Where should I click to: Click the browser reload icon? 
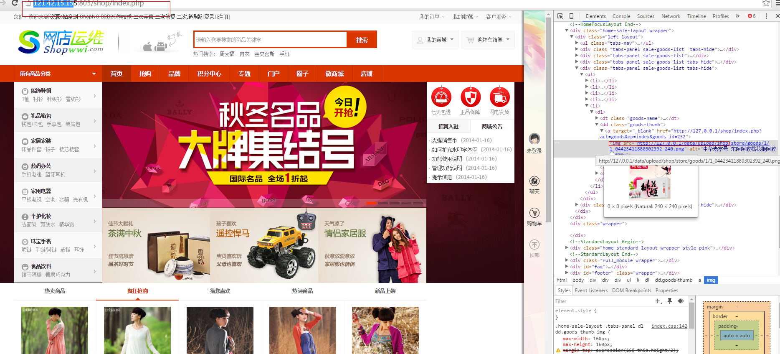coord(15,3)
